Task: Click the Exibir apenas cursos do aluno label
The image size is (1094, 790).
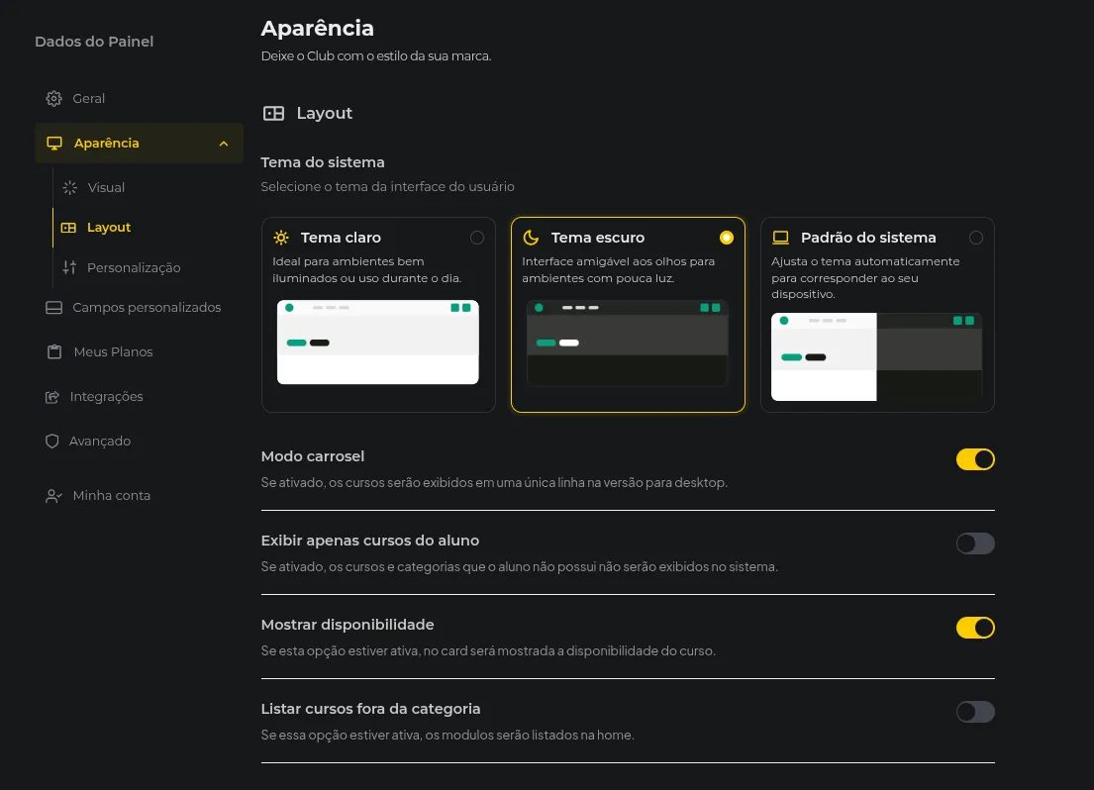Action: point(370,541)
